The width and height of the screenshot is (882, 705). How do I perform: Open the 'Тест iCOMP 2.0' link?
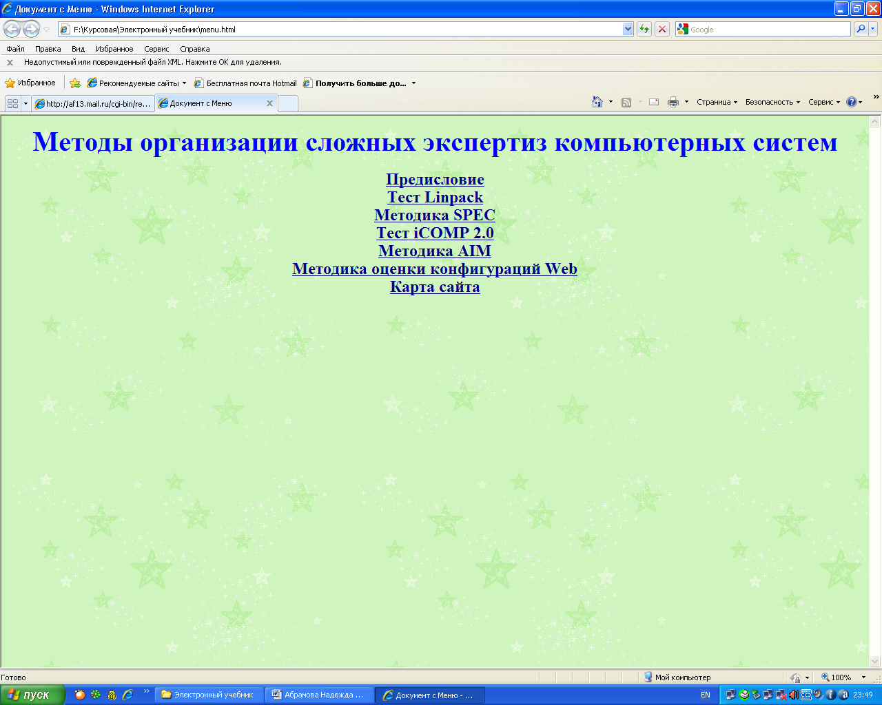(x=435, y=233)
